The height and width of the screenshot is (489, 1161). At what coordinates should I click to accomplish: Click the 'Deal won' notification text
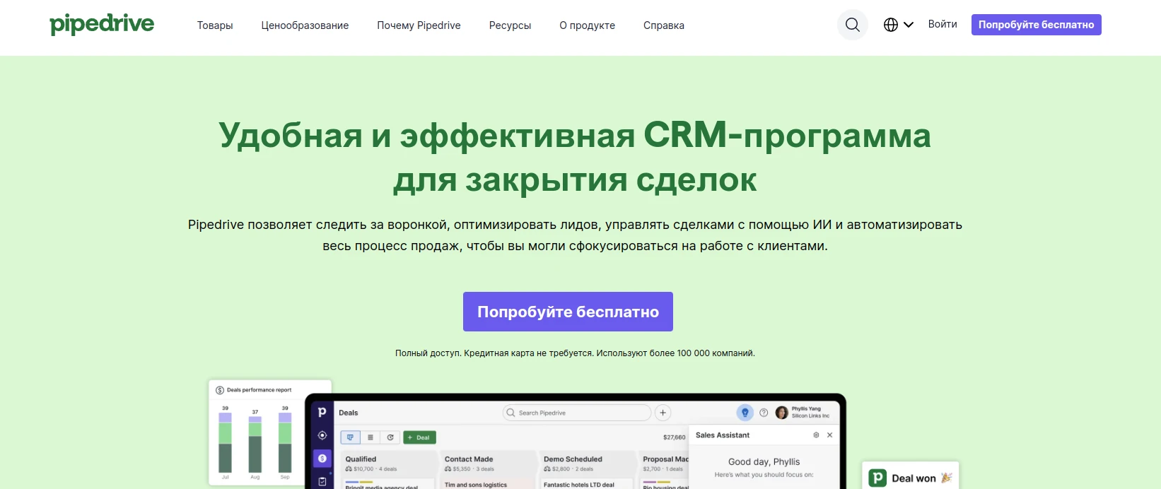click(x=914, y=478)
